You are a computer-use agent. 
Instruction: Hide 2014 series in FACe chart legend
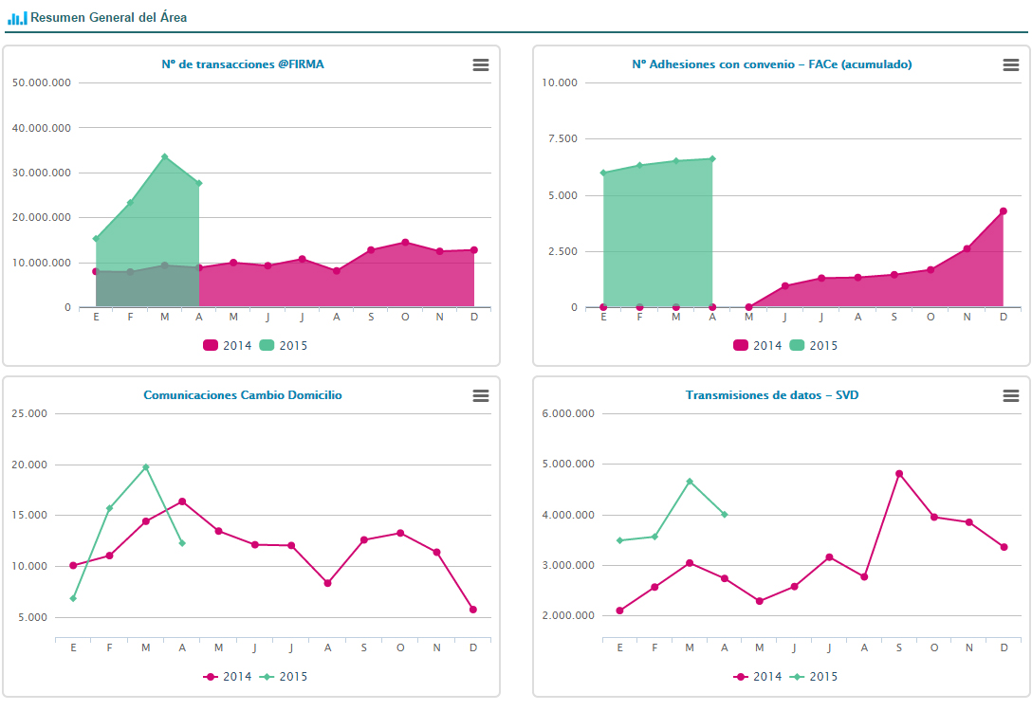(x=758, y=345)
